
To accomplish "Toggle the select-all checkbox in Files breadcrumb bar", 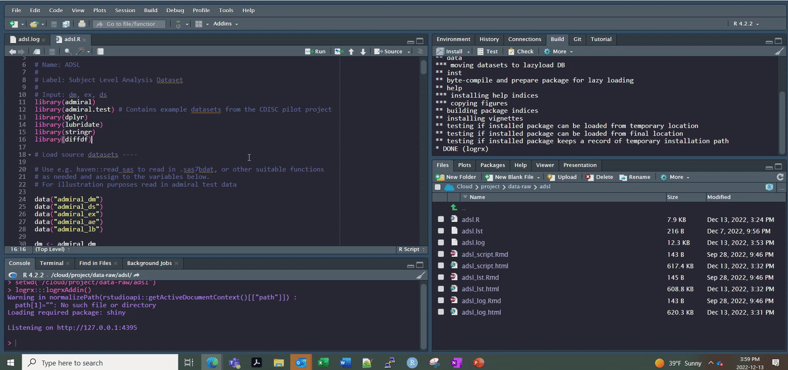I will tap(438, 187).
